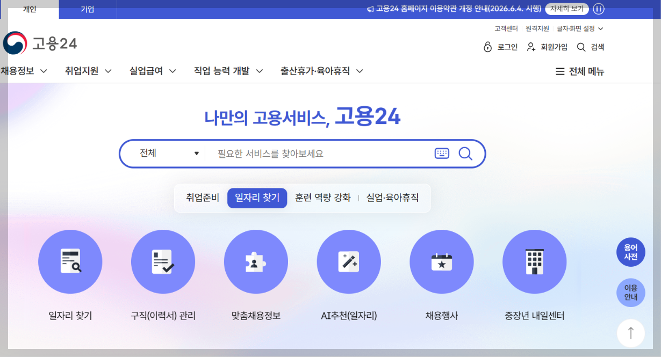Expand the 취업지원 menu
Screen dimensions: 661x357
click(88, 71)
